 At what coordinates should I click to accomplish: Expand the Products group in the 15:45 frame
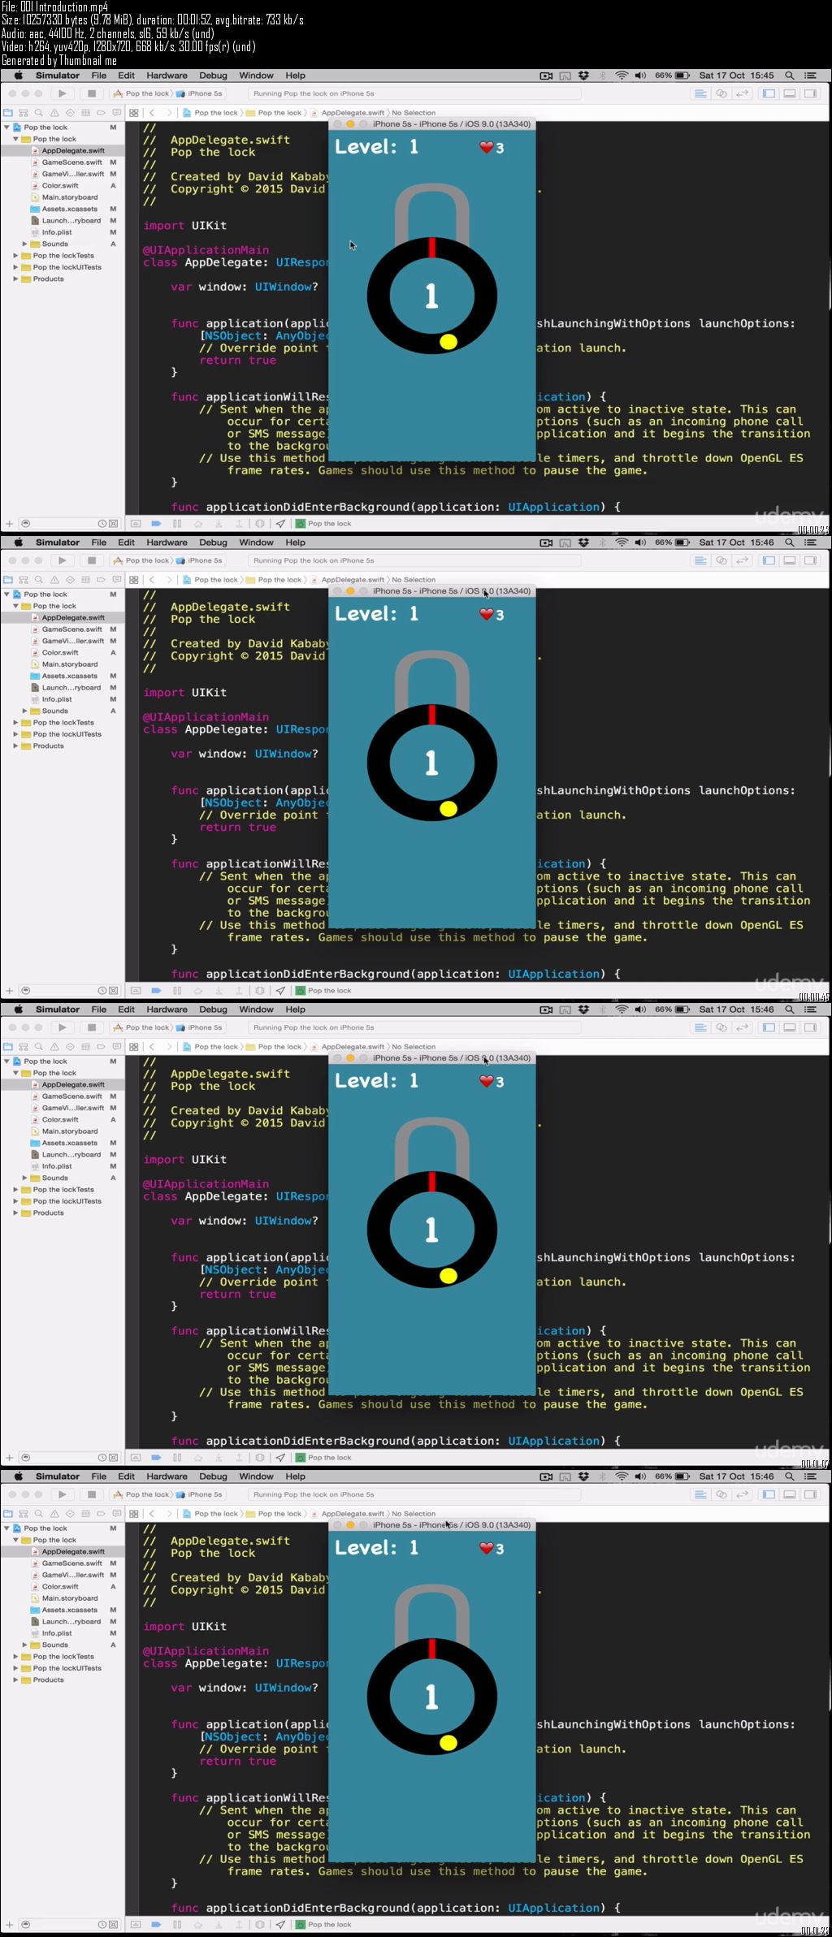(x=15, y=279)
